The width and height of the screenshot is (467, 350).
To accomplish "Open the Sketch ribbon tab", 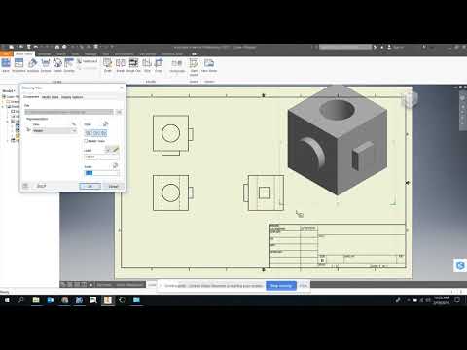I will pyautogui.click(x=61, y=53).
